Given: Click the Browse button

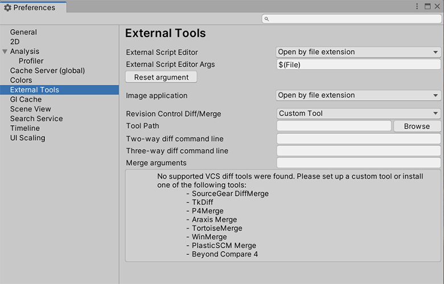Looking at the screenshot, I should [417, 126].
